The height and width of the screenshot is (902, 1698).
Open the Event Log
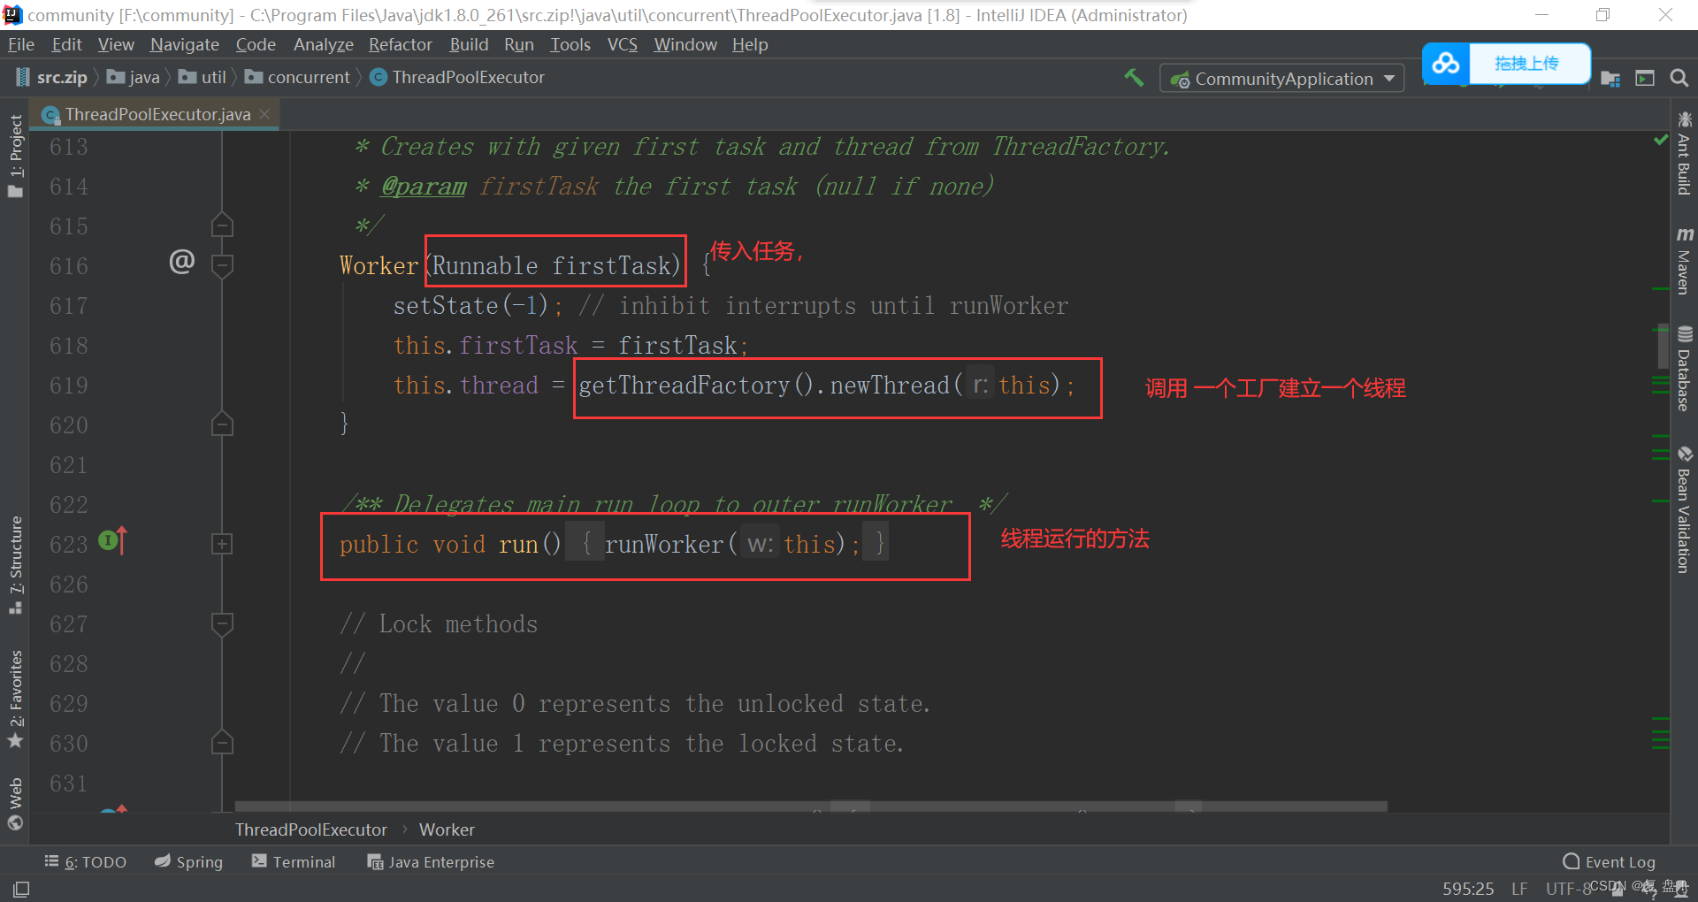click(1610, 862)
